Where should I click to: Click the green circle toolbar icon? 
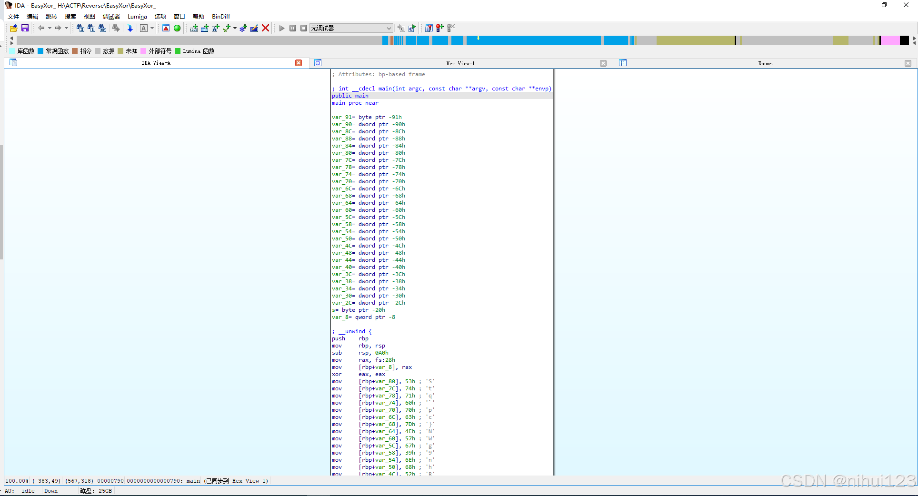click(177, 28)
